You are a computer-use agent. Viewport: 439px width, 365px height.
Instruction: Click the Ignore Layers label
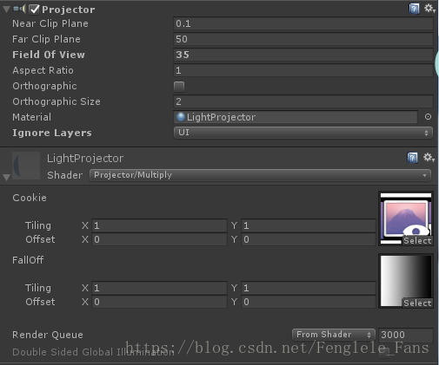pos(52,133)
